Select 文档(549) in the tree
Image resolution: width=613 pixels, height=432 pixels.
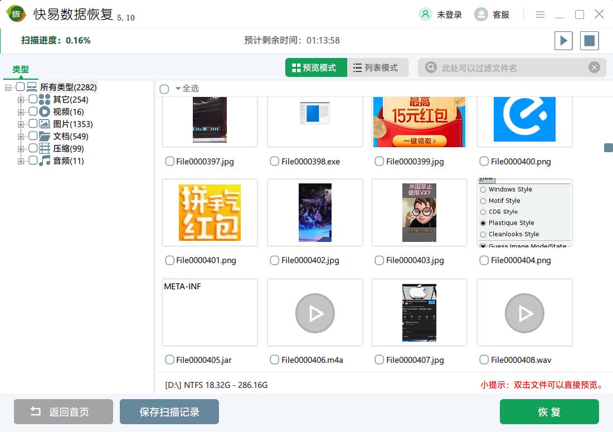tap(71, 137)
